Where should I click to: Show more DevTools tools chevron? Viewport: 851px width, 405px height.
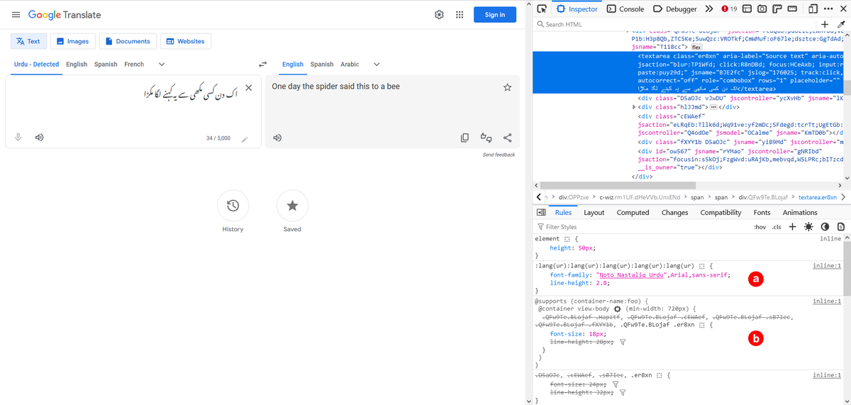[x=709, y=9]
